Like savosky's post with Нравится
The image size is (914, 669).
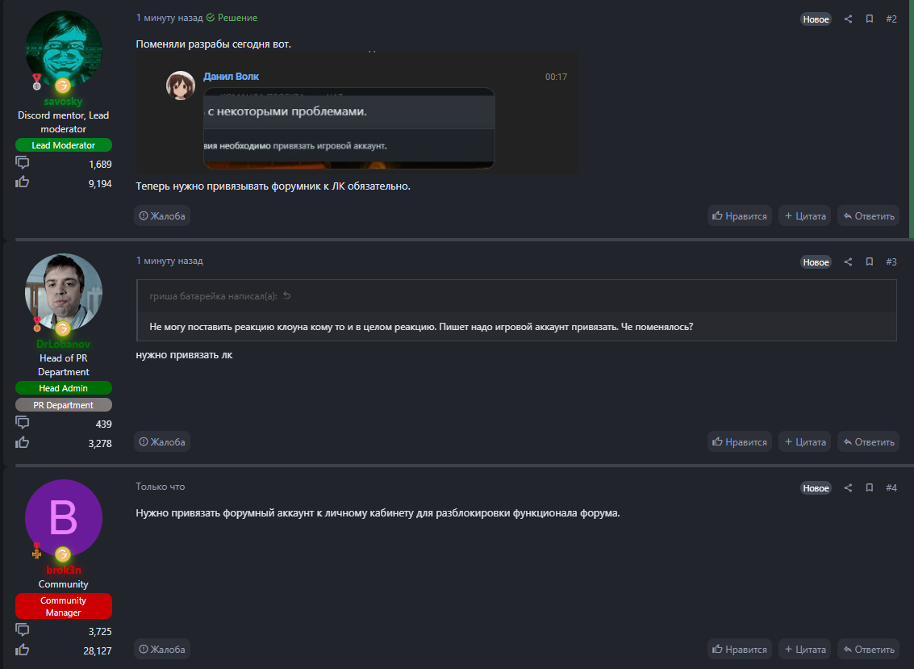pos(740,216)
